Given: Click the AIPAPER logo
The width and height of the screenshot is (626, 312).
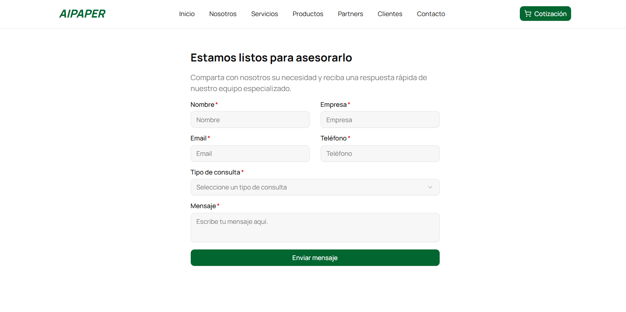Looking at the screenshot, I should 82,14.
